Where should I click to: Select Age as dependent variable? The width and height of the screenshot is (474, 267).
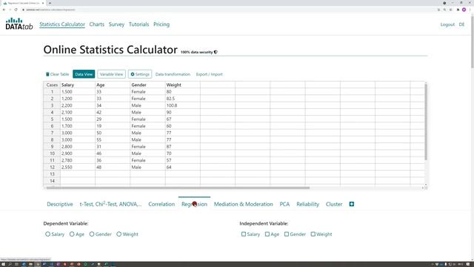click(72, 234)
